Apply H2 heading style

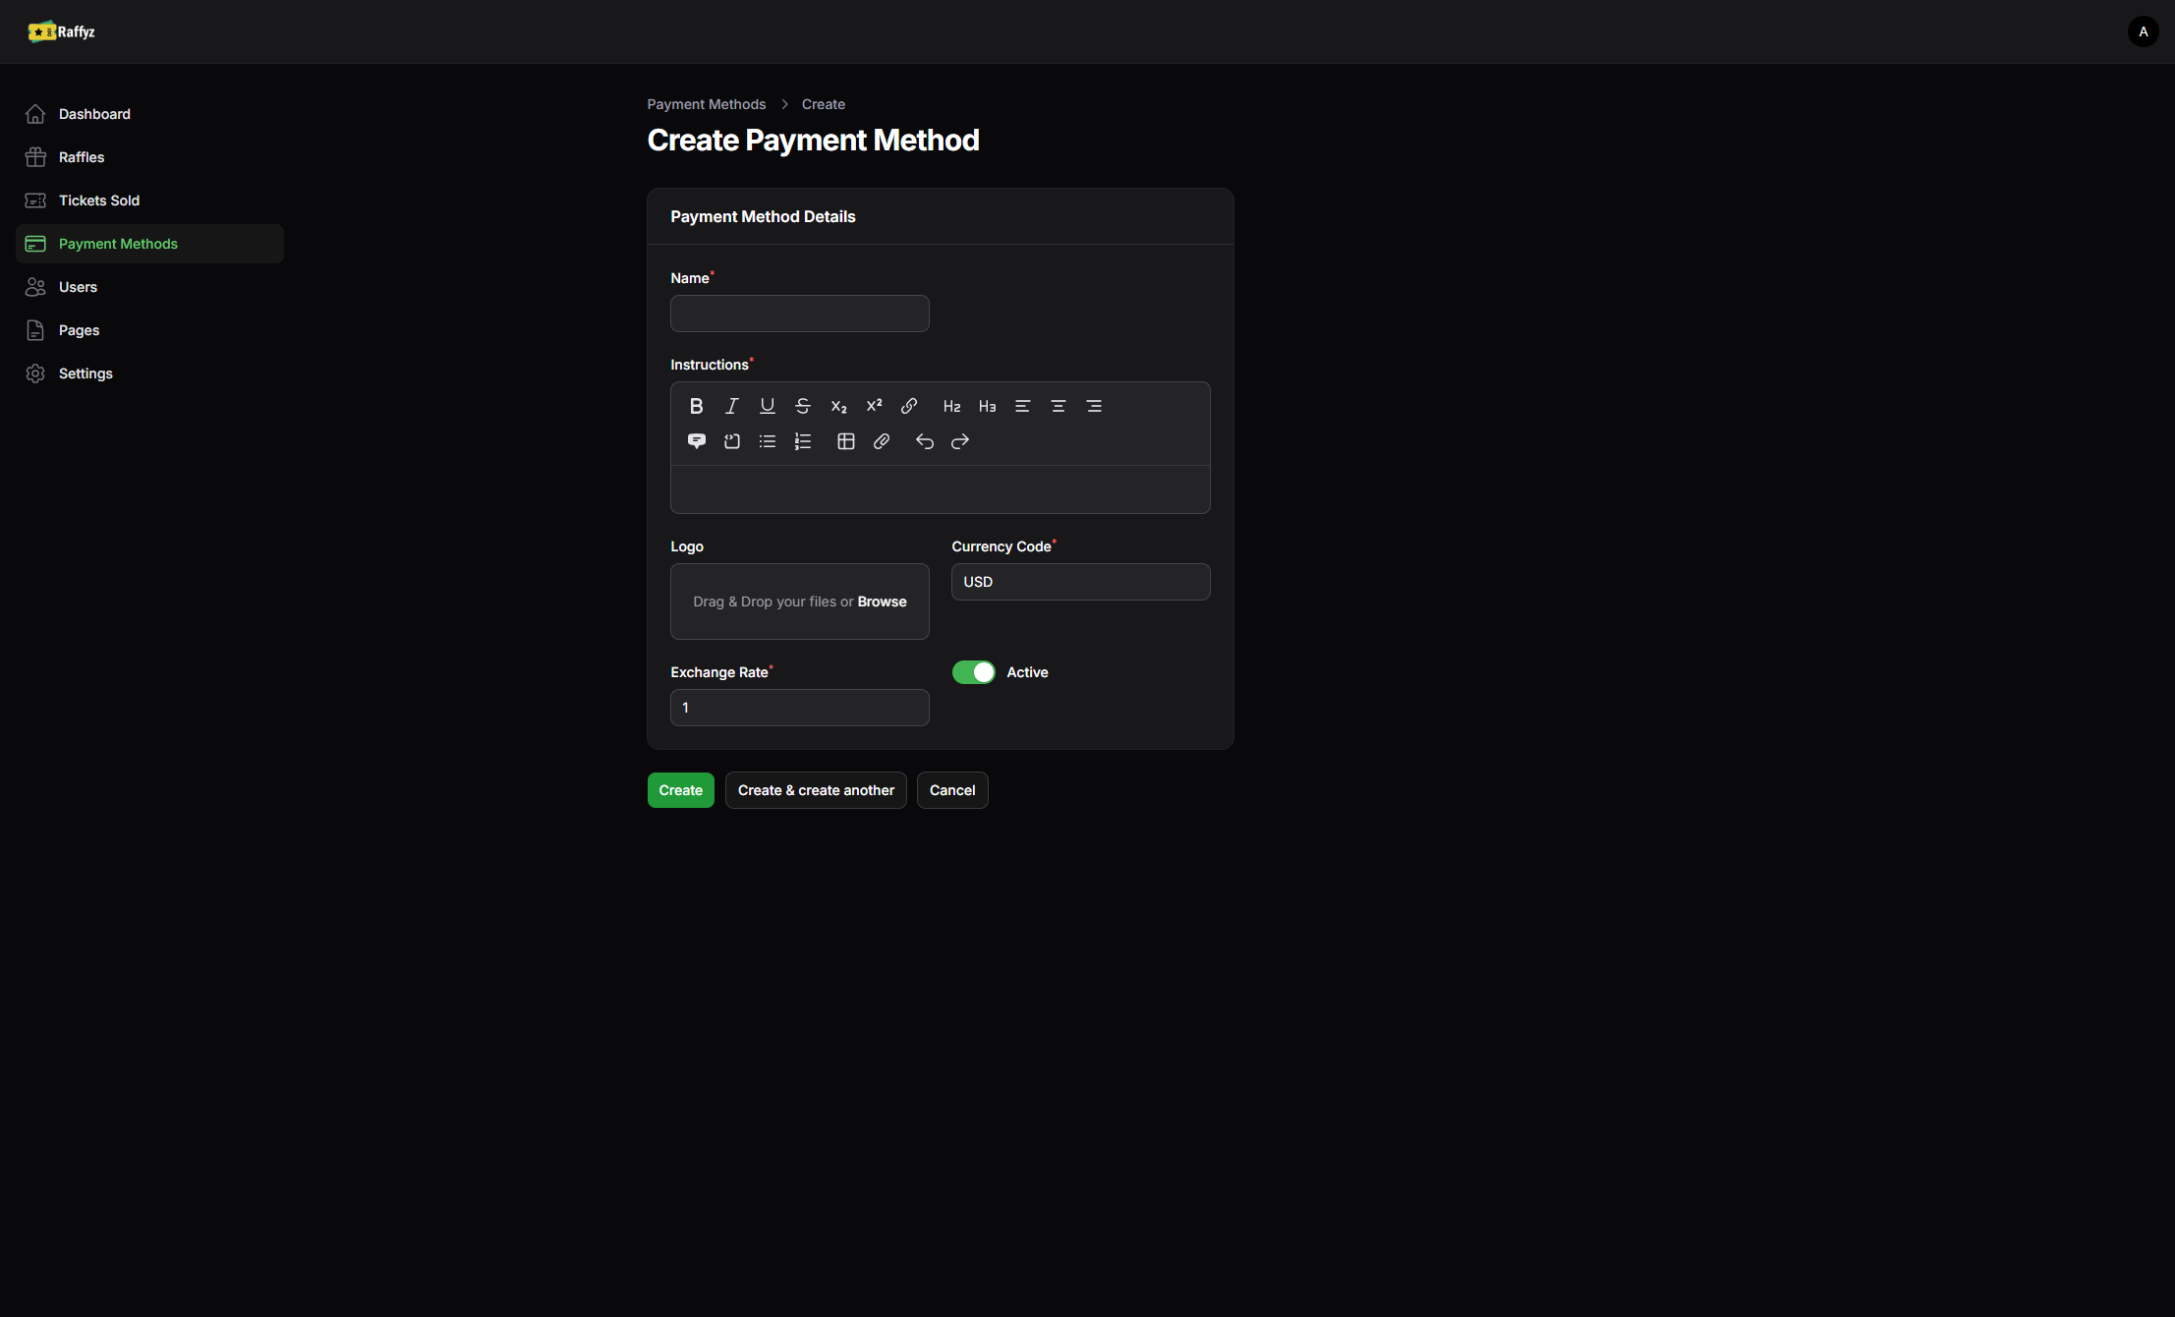click(x=951, y=406)
